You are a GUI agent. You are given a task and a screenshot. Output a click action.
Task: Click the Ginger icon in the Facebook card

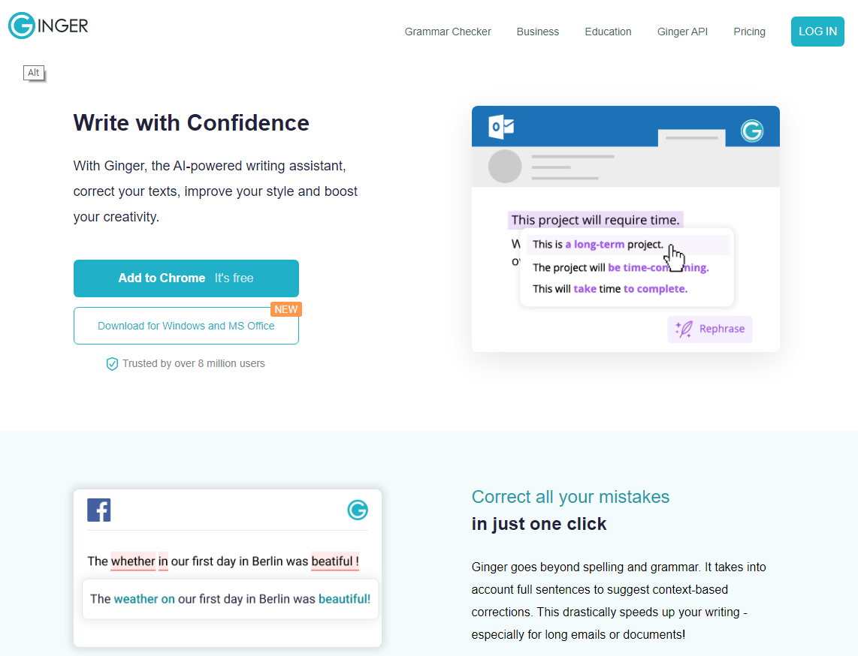[x=358, y=510]
